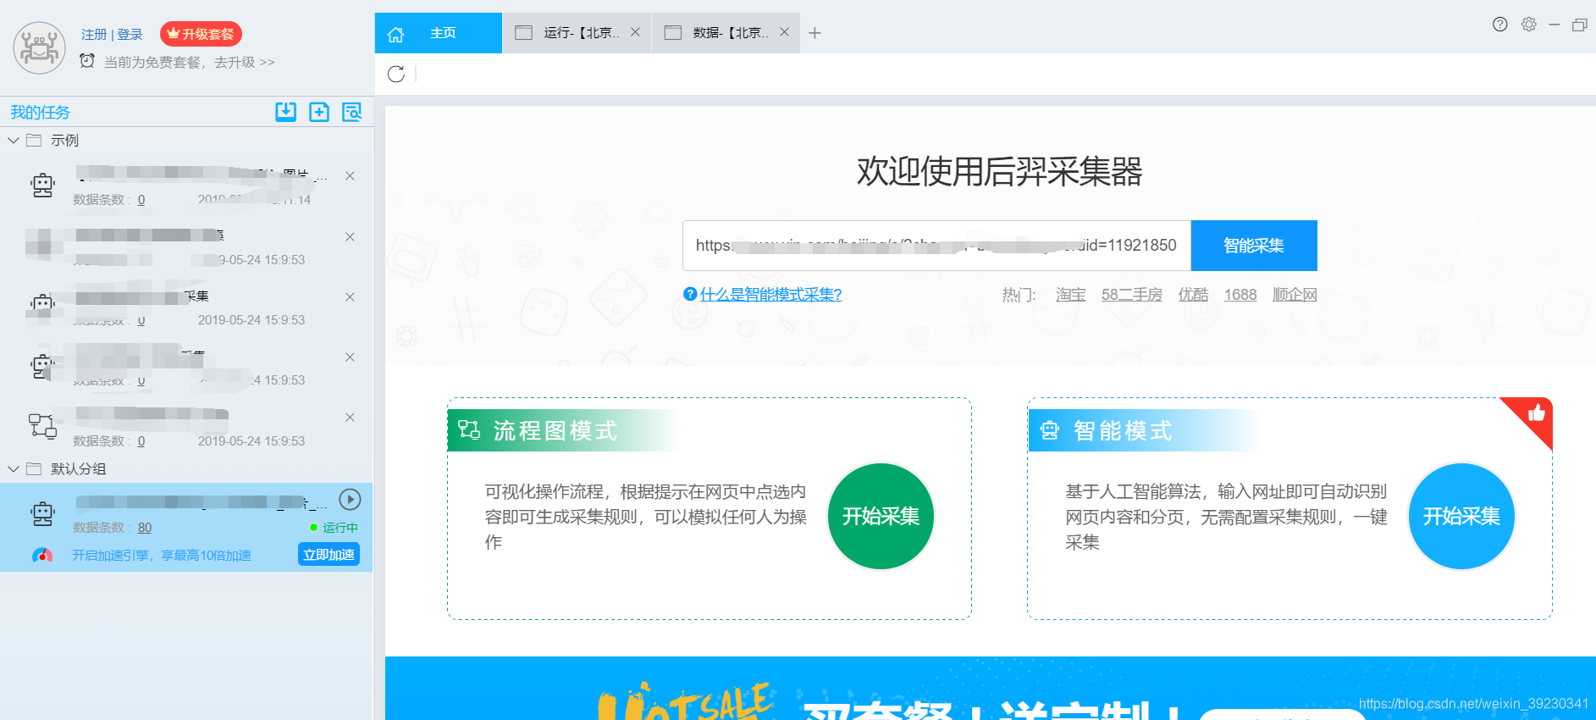Switch to the 主页 home tab
Screen dimensions: 1596x720
point(439,33)
